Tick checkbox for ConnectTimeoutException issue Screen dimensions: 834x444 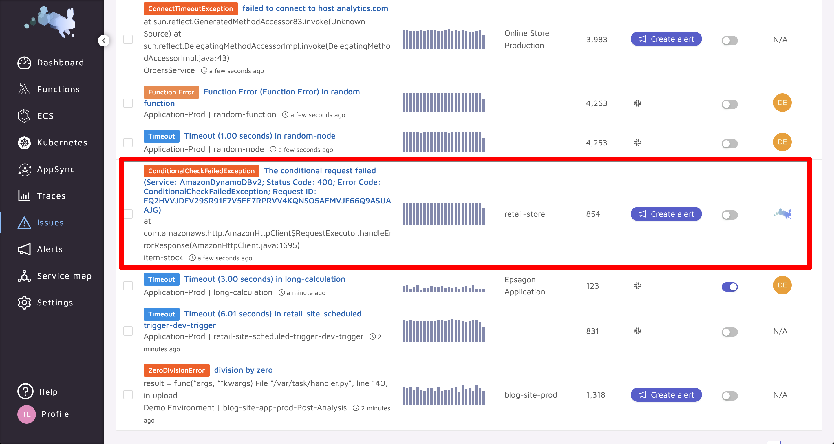(128, 39)
